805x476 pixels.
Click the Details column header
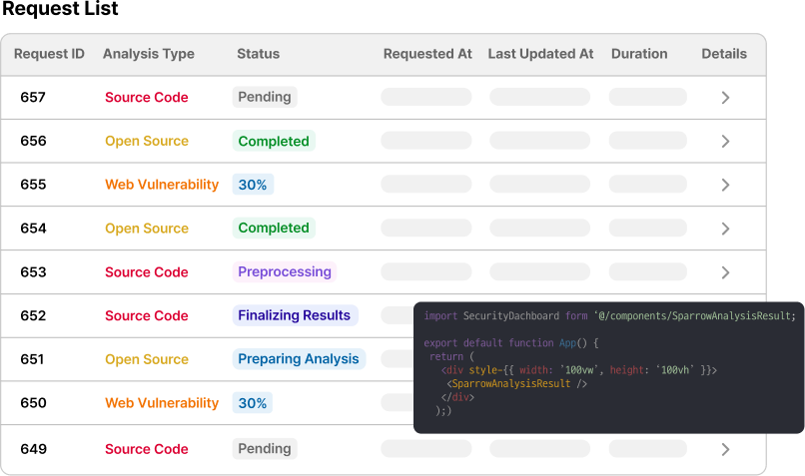pos(724,54)
